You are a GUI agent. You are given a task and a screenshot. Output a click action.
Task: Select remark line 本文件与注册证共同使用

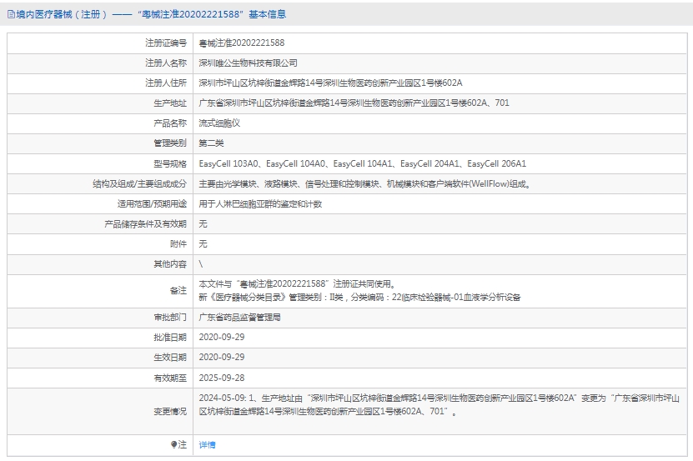[x=297, y=283]
